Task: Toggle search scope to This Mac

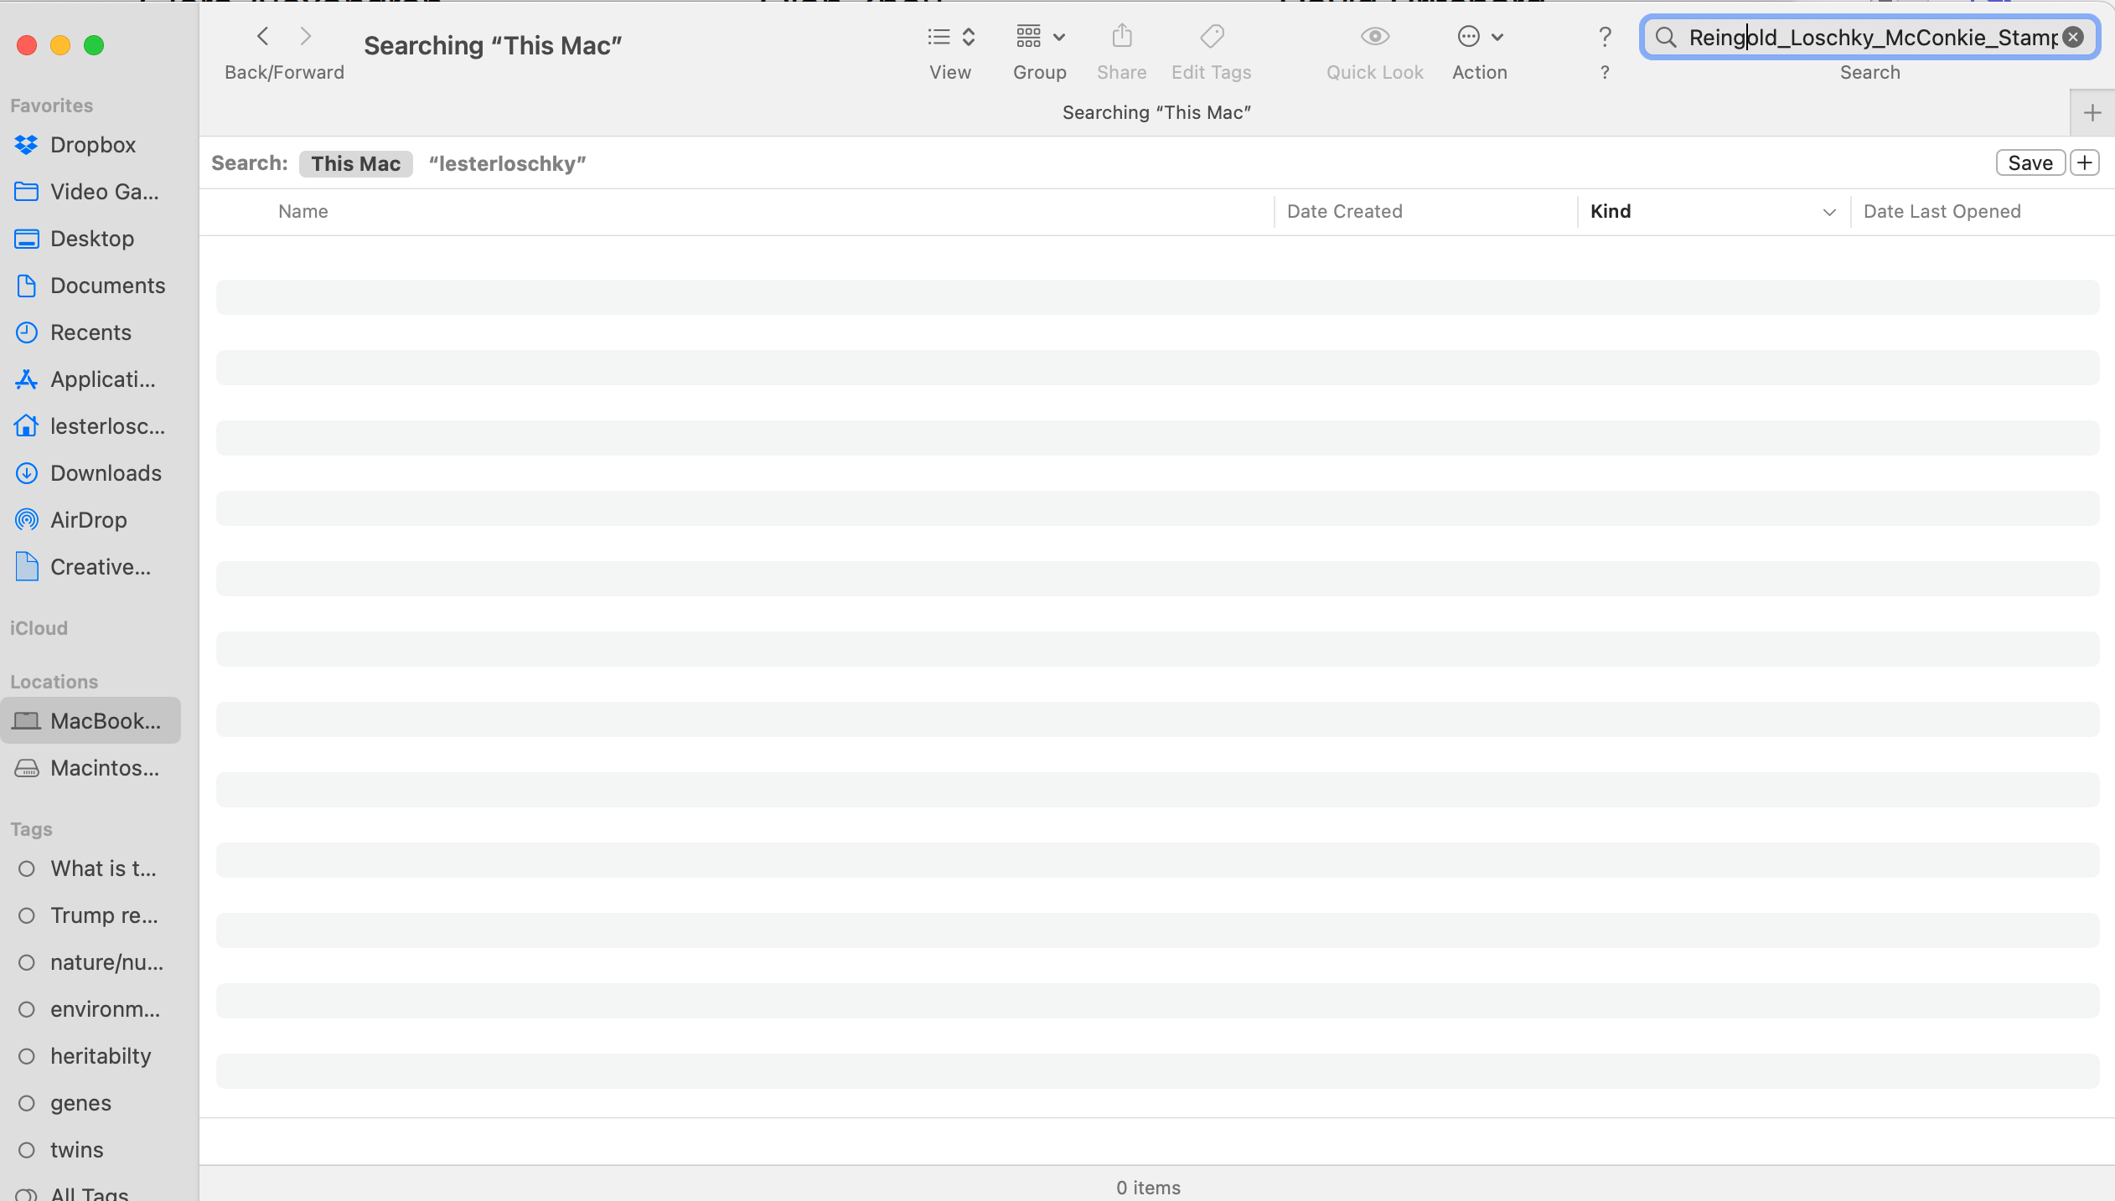Action: [x=354, y=162]
